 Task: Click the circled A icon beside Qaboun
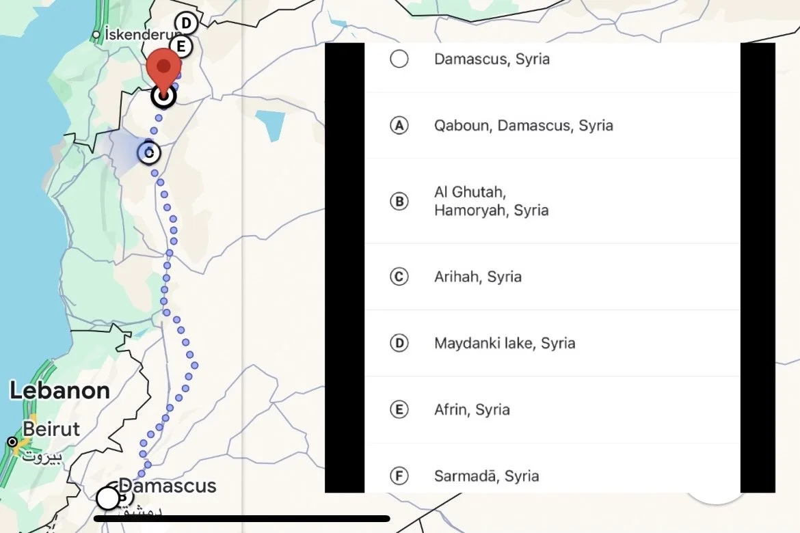pyautogui.click(x=399, y=126)
